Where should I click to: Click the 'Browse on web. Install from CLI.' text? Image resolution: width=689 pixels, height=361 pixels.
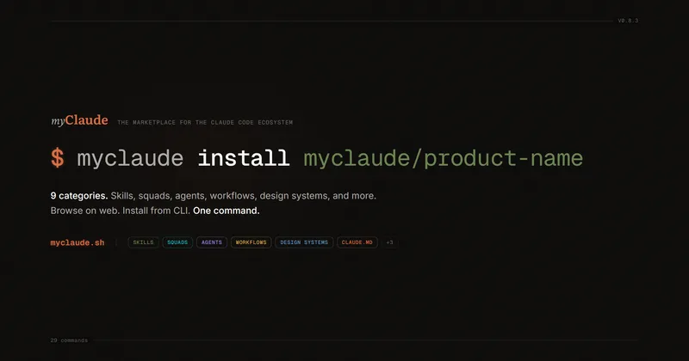point(120,211)
